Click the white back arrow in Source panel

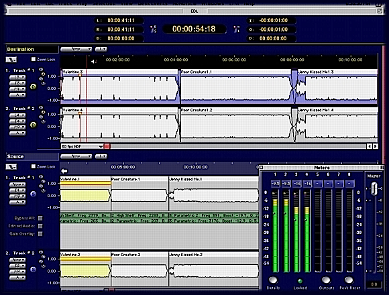(64, 171)
